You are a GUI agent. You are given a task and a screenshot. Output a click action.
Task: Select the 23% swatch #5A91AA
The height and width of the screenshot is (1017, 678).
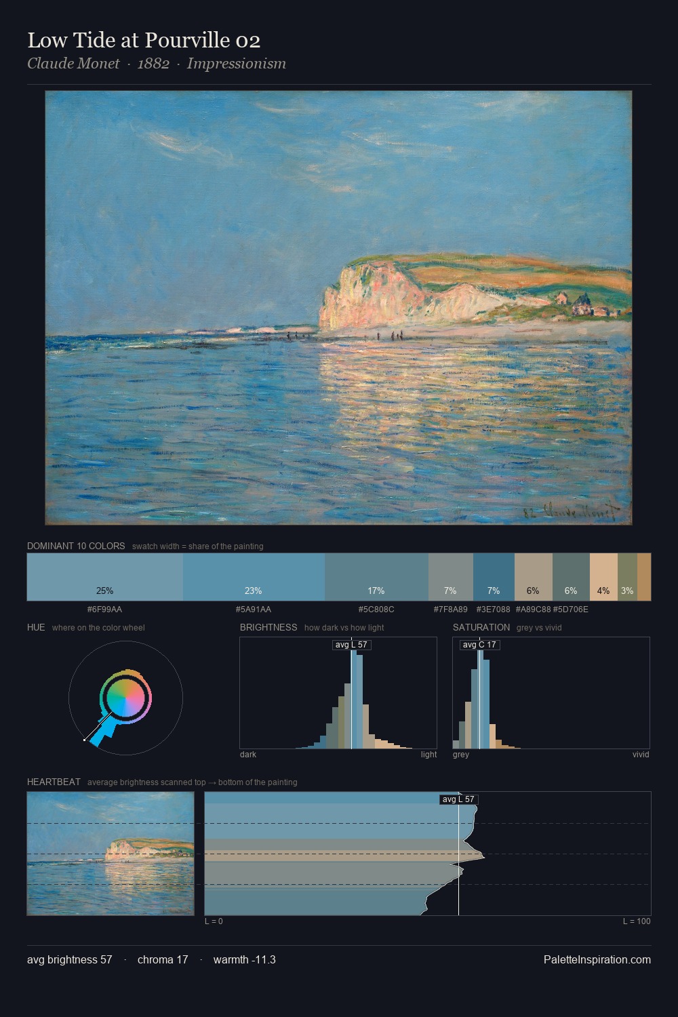[254, 577]
